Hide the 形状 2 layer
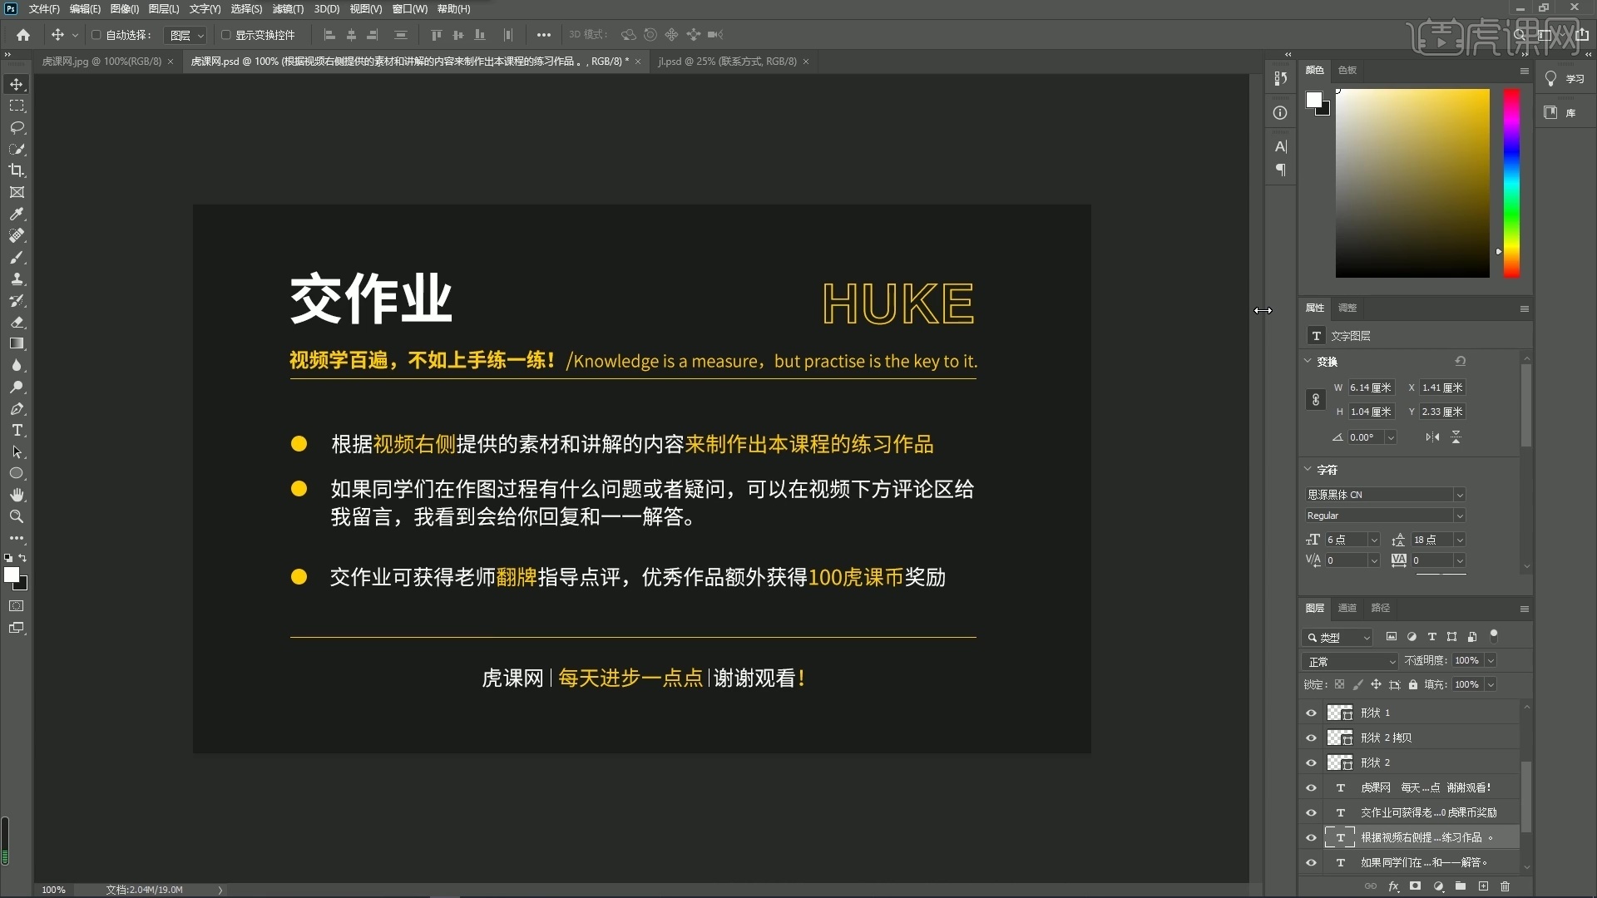1597x898 pixels. pos(1312,762)
